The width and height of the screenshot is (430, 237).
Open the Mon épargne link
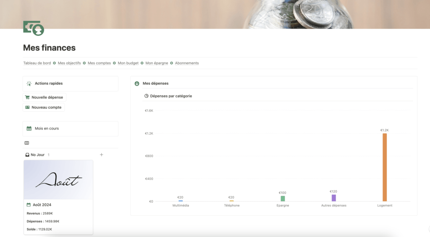(157, 63)
